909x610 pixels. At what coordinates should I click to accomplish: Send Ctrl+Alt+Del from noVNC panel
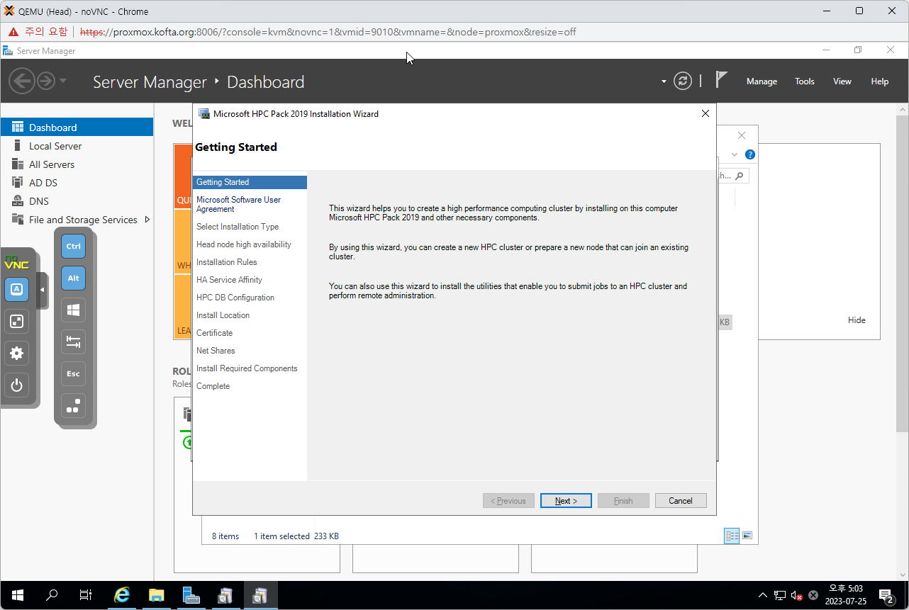click(73, 406)
